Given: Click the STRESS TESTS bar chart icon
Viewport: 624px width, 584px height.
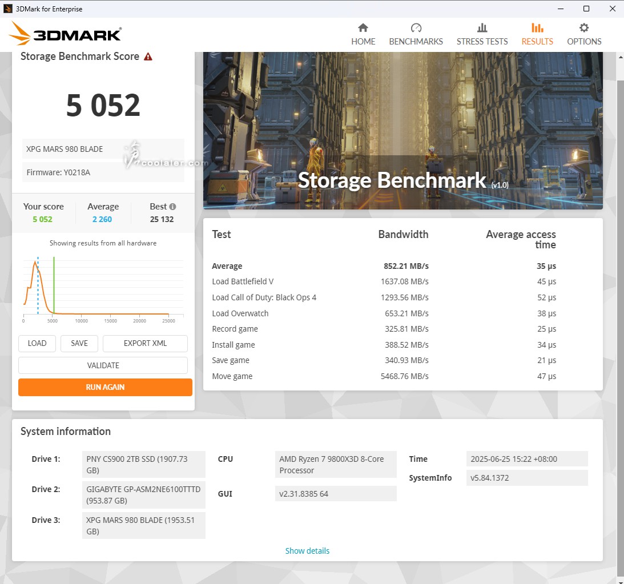Looking at the screenshot, I should click(482, 27).
